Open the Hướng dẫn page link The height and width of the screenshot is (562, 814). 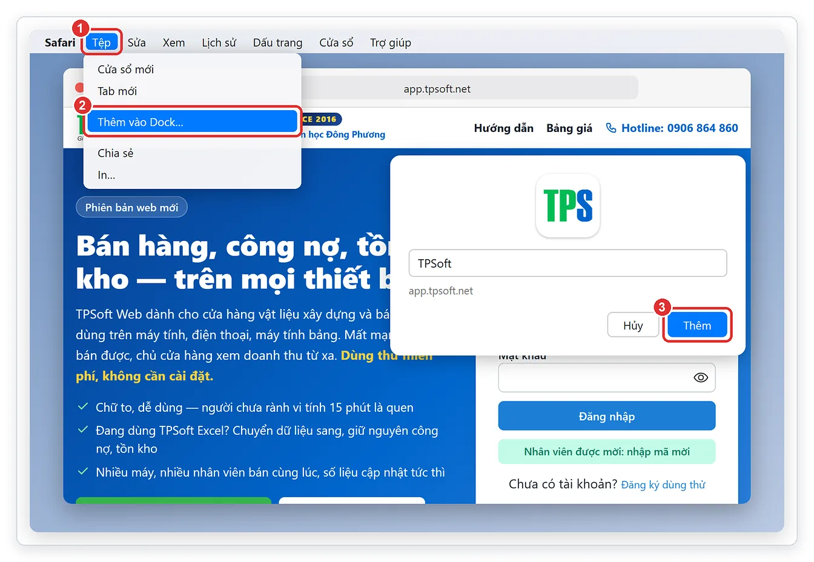503,128
